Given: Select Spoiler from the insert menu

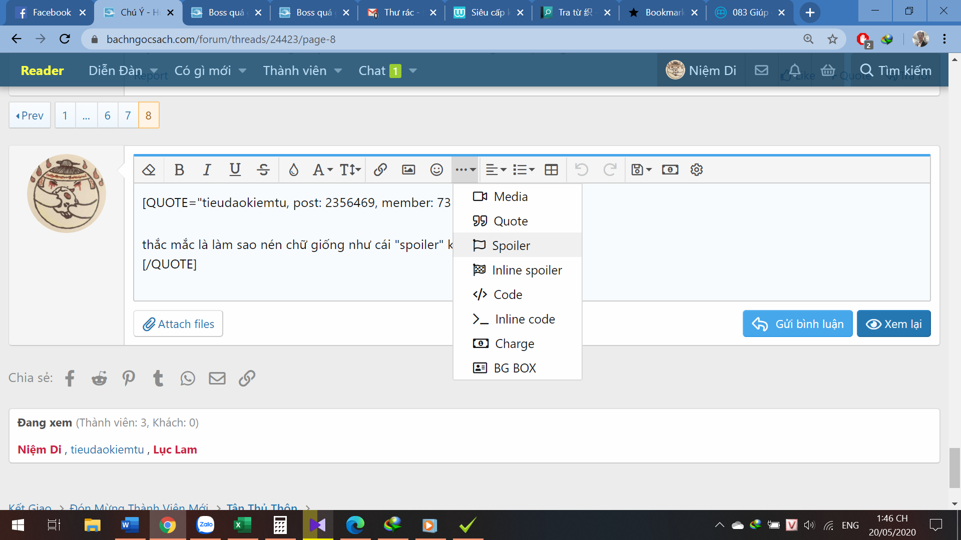Looking at the screenshot, I should (x=511, y=245).
